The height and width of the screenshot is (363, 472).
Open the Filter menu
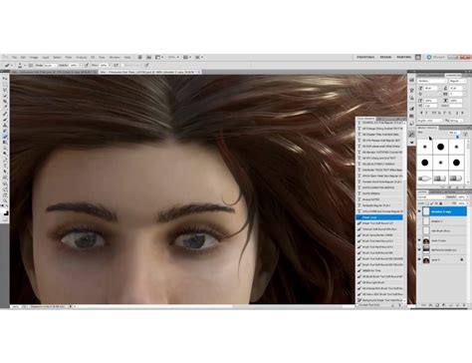pos(69,57)
